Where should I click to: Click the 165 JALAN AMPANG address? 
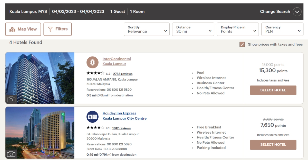pyautogui.click(x=112, y=82)
